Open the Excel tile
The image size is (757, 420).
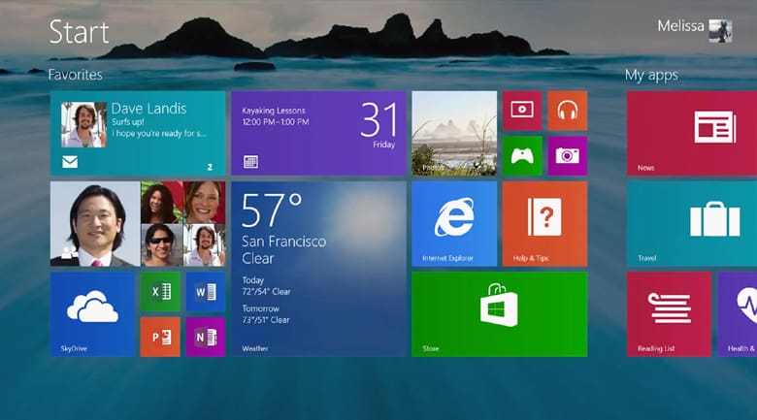[160, 292]
